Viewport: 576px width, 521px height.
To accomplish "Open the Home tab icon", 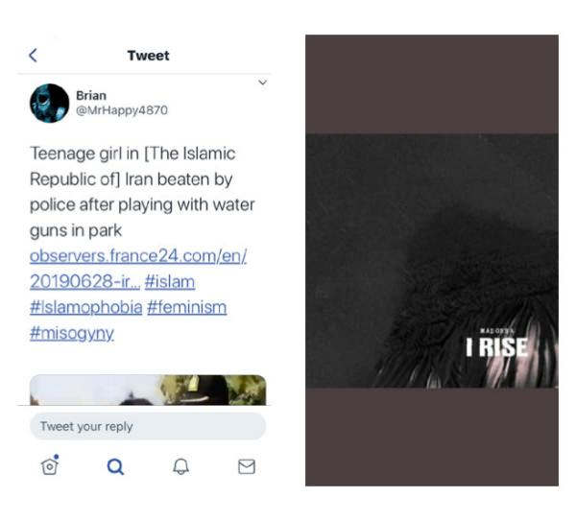I will [50, 465].
